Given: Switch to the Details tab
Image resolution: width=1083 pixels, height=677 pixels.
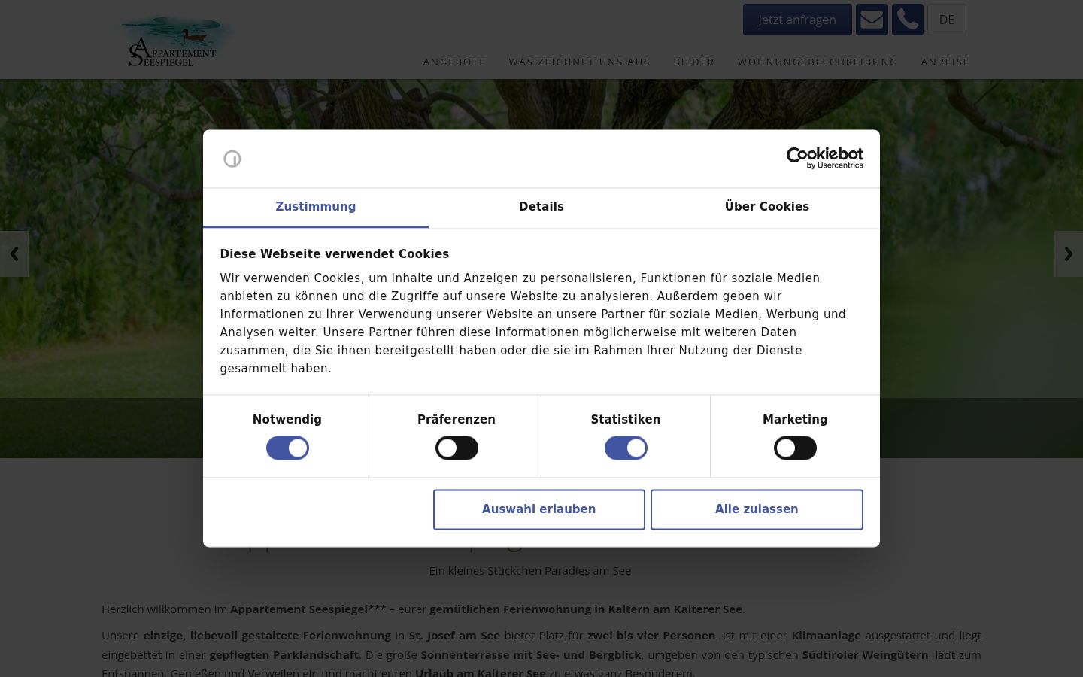Looking at the screenshot, I should (x=541, y=207).
